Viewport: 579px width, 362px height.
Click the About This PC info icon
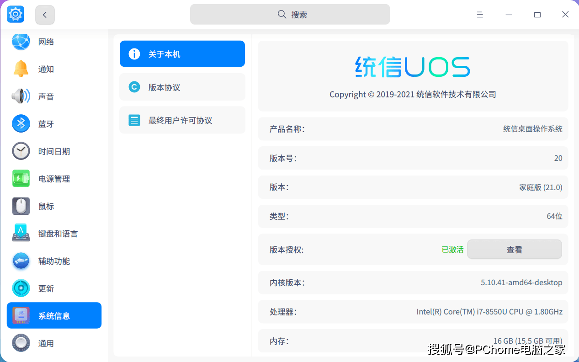[x=134, y=54]
